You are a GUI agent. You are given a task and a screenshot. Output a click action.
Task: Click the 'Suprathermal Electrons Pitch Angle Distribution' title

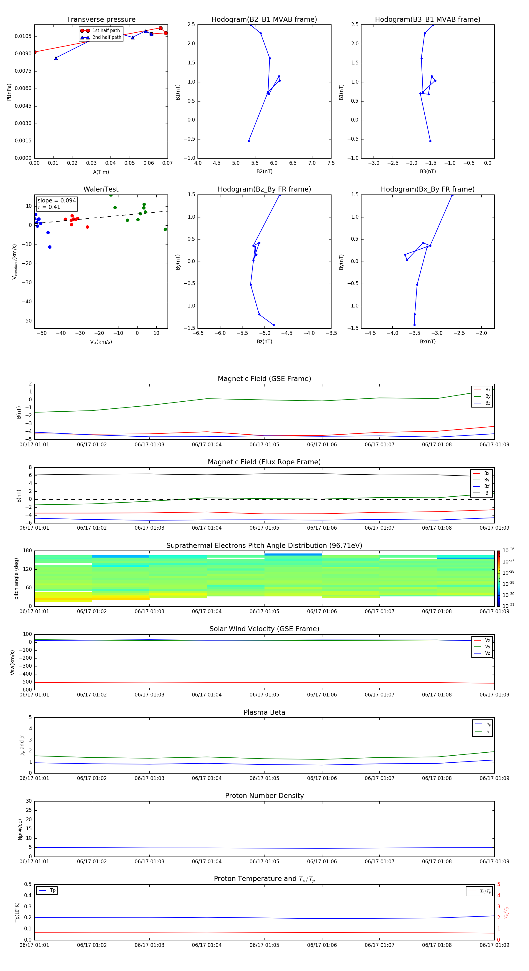tap(264, 546)
